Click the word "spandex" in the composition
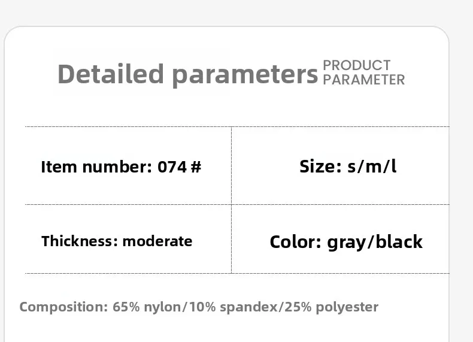 click(242, 308)
